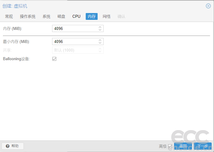Click the 返回 button
The height and width of the screenshot is (152, 214).
pyautogui.click(x=183, y=146)
